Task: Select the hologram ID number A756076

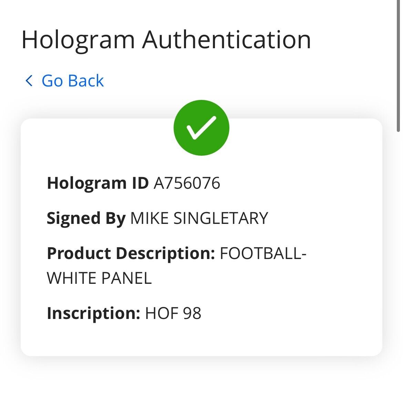Action: coord(187,183)
